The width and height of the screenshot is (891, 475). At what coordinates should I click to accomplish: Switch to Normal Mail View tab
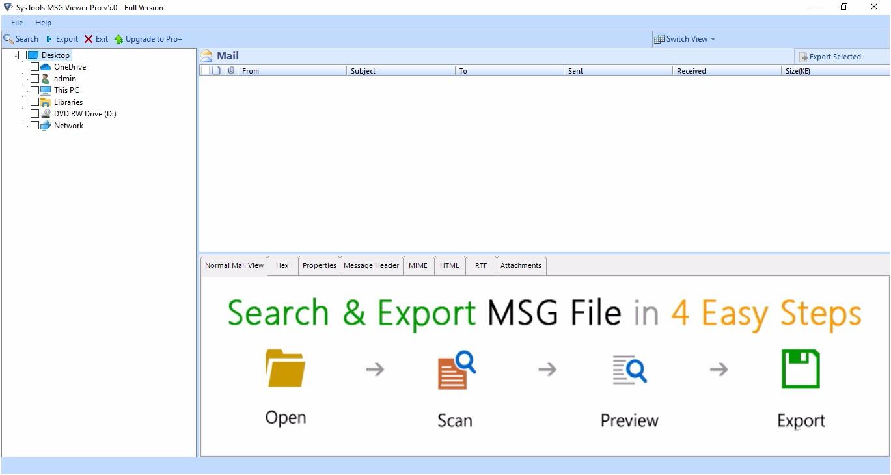tap(234, 265)
